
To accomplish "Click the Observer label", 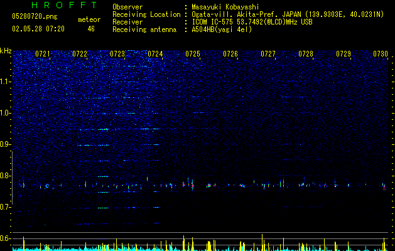I will click(127, 7).
